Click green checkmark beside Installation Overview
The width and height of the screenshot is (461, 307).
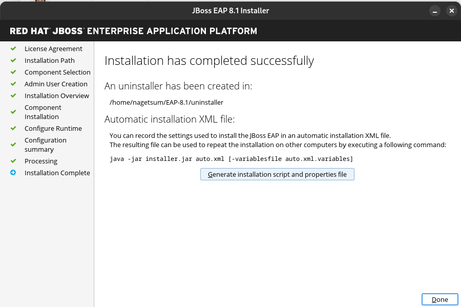pos(13,96)
